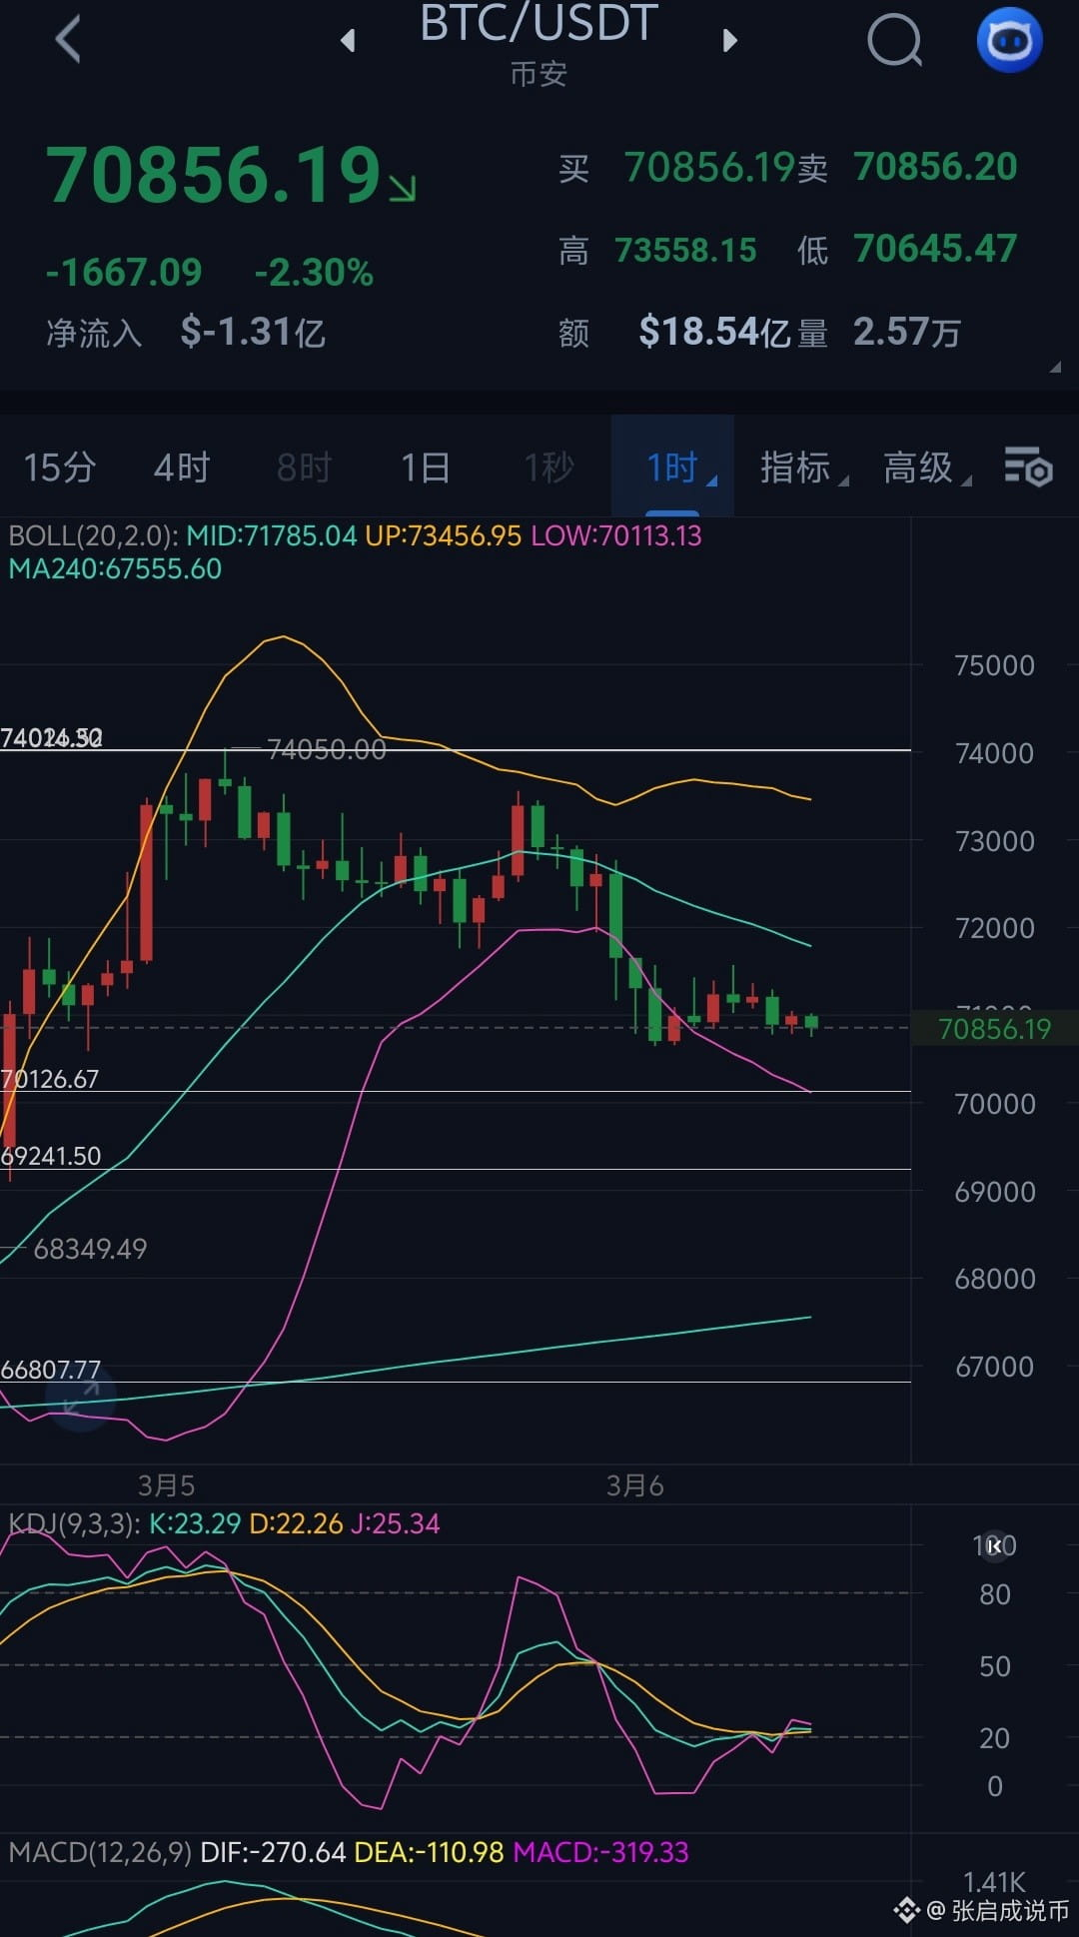Tap the 3月5 date label
The width and height of the screenshot is (1079, 1937).
166,1485
